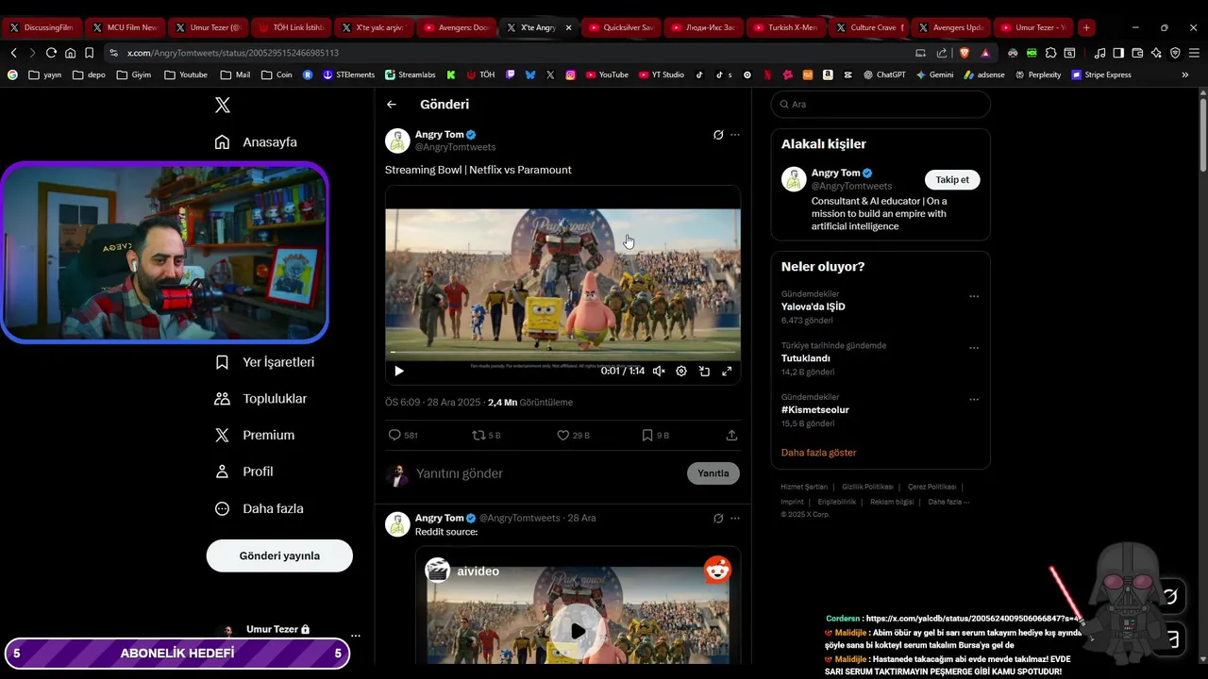Enter video fullscreen mode
1208x679 pixels.
tap(727, 372)
